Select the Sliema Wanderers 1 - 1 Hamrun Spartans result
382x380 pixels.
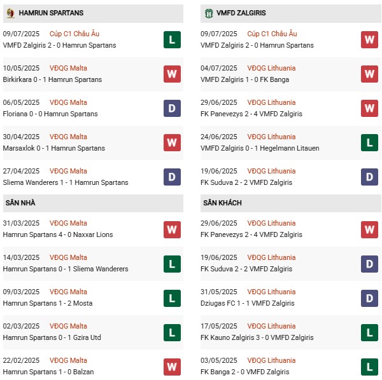pos(66,182)
